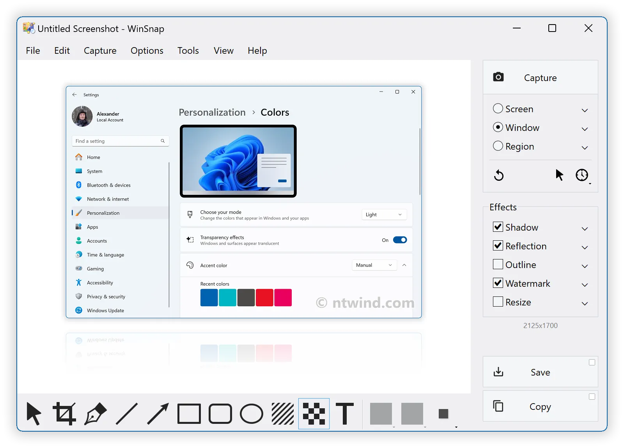Expand Window capture options chevron

tap(585, 129)
